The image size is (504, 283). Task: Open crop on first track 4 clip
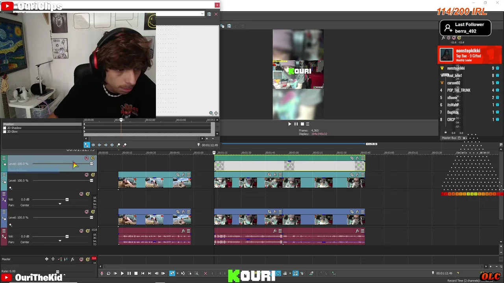click(178, 211)
